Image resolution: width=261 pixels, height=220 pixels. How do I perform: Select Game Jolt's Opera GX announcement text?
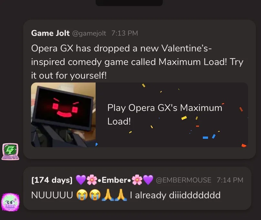[137, 62]
